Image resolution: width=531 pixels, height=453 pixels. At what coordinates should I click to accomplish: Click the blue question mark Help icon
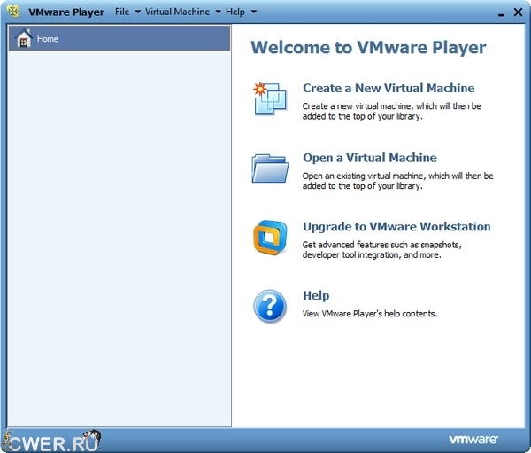270,306
